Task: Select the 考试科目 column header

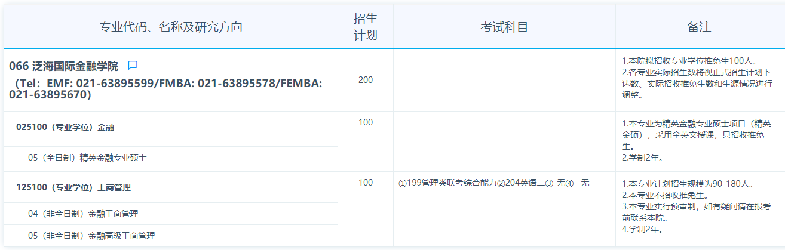Action: pos(504,27)
